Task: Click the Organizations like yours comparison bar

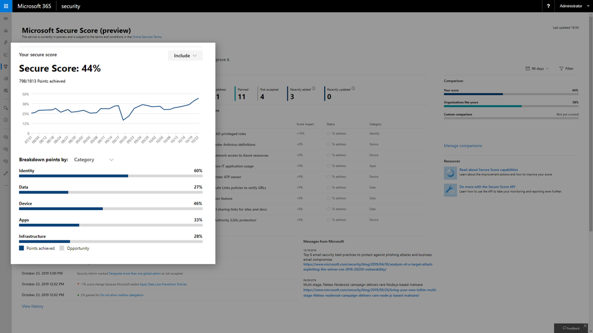Action: point(511,106)
